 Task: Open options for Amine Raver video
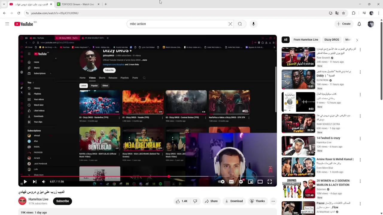point(360,160)
